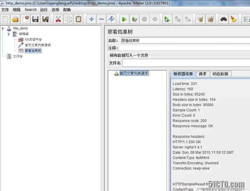This screenshot has width=250, height=191.
Task: Click the Content-Type: text/html line
Action: (191, 158)
